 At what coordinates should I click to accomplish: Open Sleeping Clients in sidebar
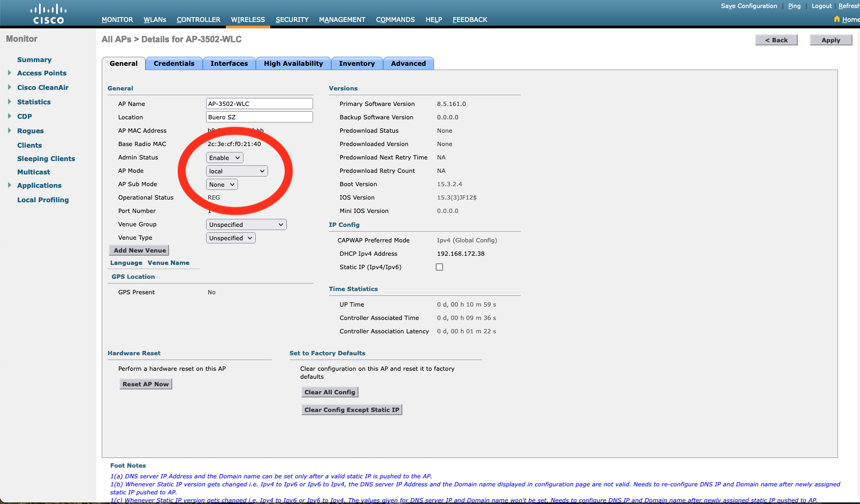click(x=46, y=159)
